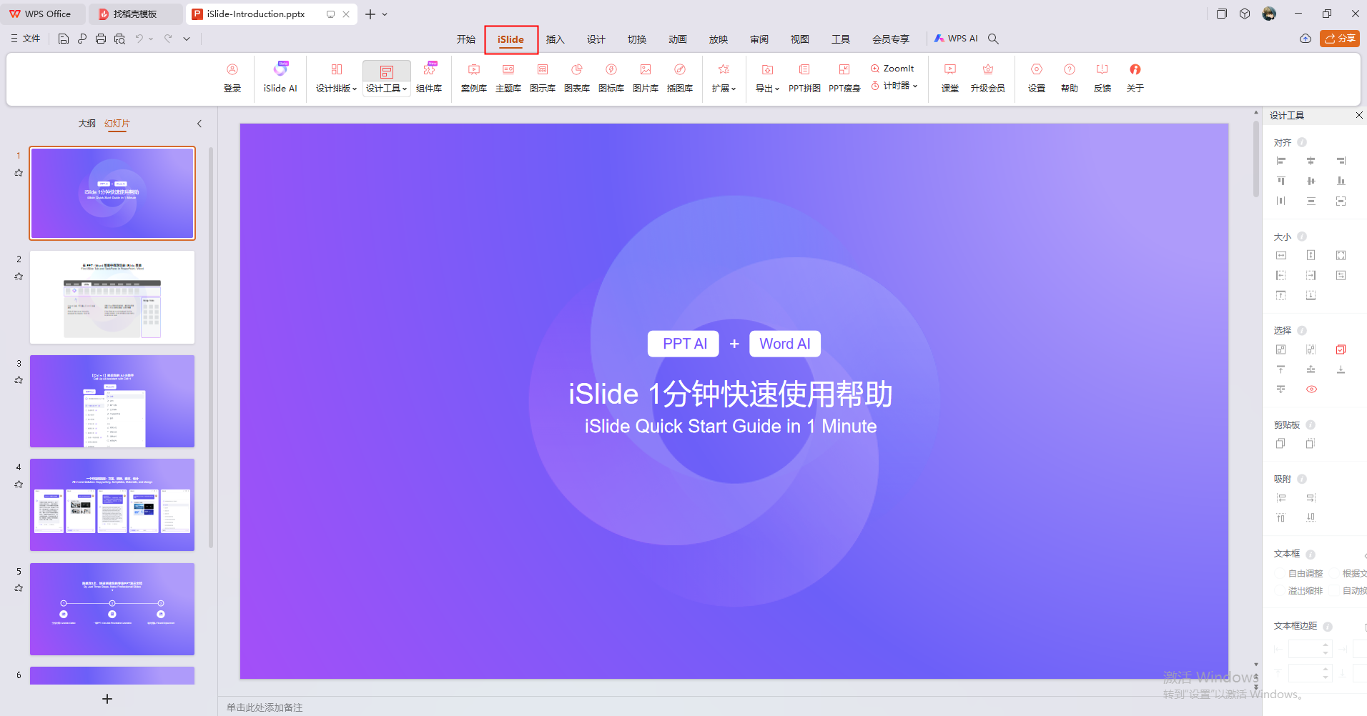This screenshot has width=1367, height=716.
Task: Click the 分享 share button
Action: 1340,39
